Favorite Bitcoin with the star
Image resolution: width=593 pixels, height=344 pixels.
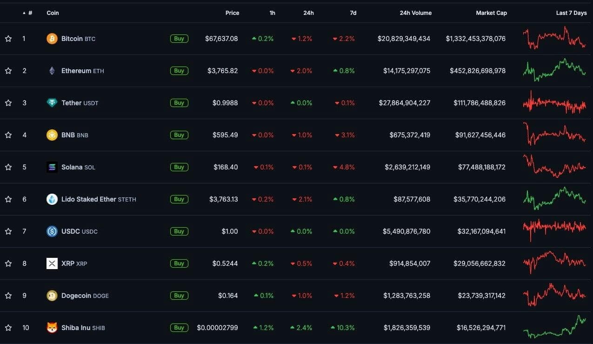(x=8, y=39)
